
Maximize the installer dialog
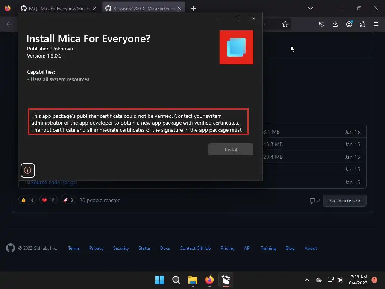click(x=236, y=18)
